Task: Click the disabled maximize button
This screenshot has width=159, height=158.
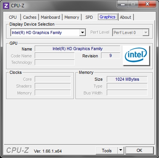Action: pyautogui.click(x=133, y=4)
